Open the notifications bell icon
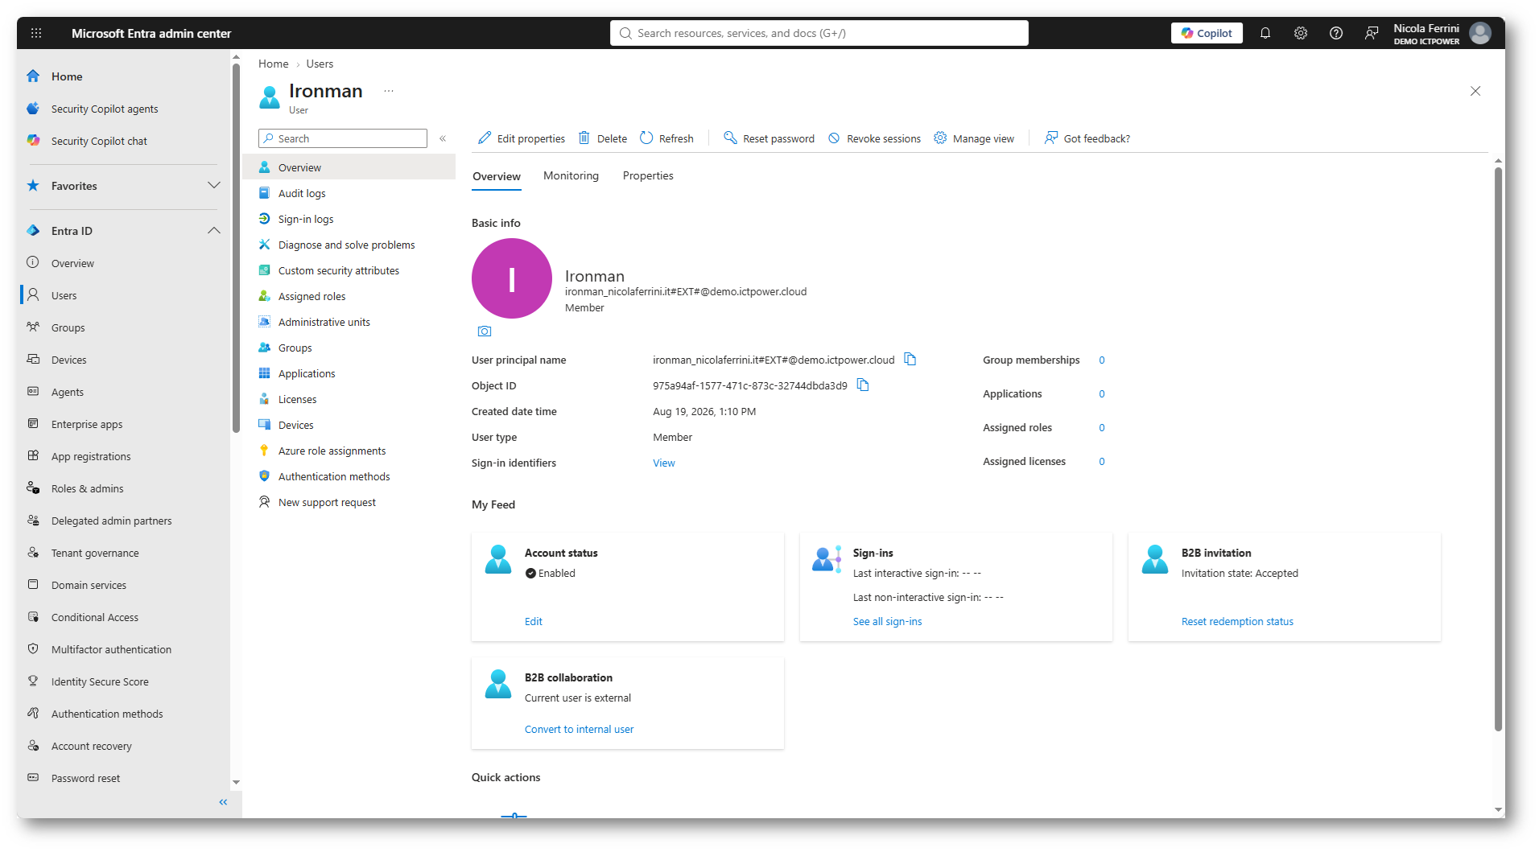The width and height of the screenshot is (1539, 852). 1265,33
